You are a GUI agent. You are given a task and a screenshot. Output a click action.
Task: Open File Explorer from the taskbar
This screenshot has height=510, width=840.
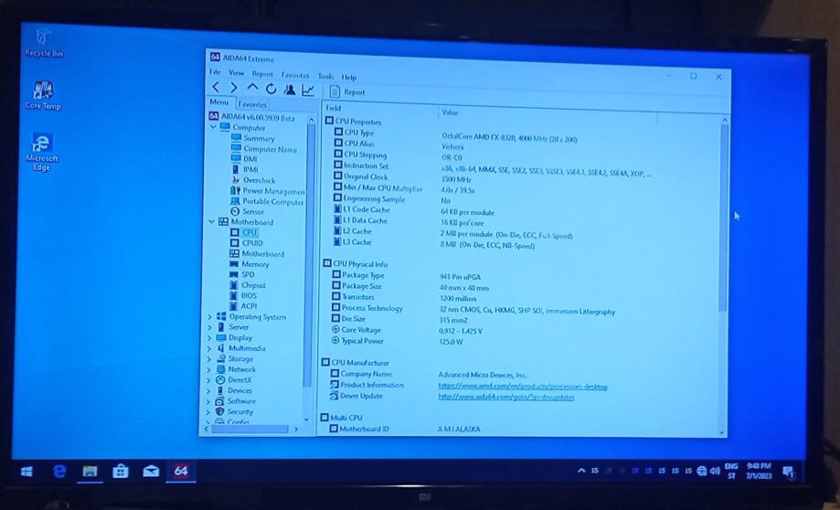click(x=90, y=472)
